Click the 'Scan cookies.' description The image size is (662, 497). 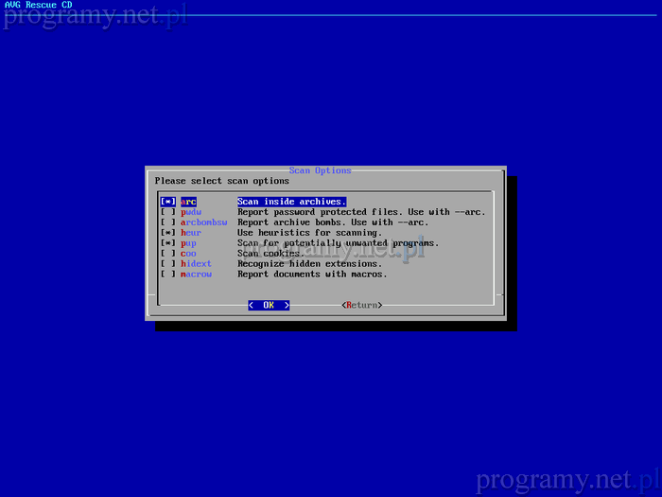270,254
